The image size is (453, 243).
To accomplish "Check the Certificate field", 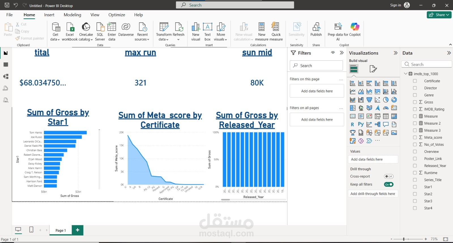I will 415,81.
